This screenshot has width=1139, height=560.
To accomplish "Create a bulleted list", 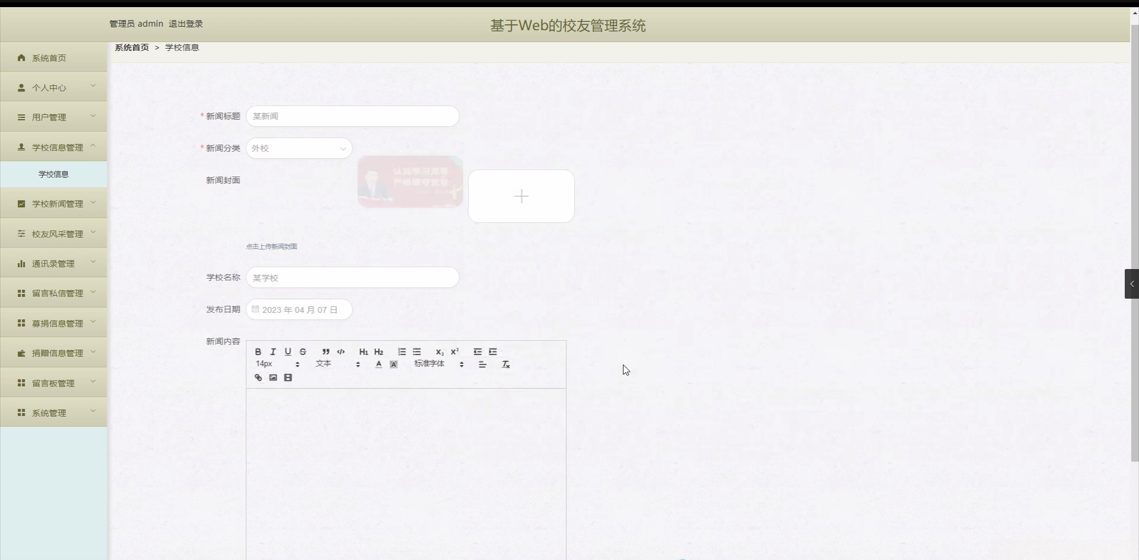I will point(416,351).
